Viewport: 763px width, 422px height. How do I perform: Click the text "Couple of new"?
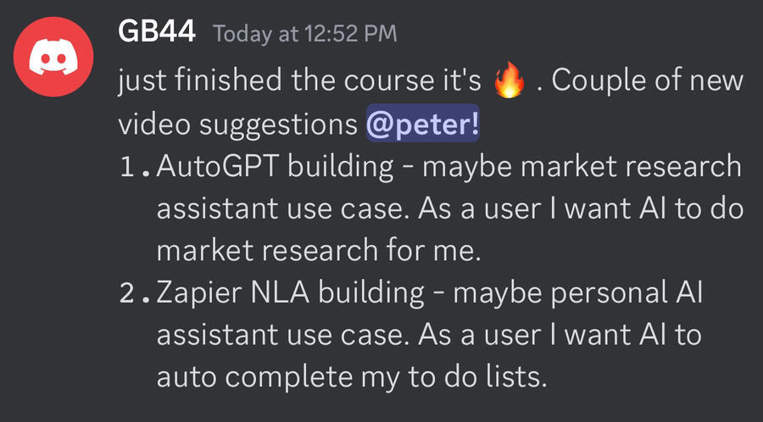(648, 83)
